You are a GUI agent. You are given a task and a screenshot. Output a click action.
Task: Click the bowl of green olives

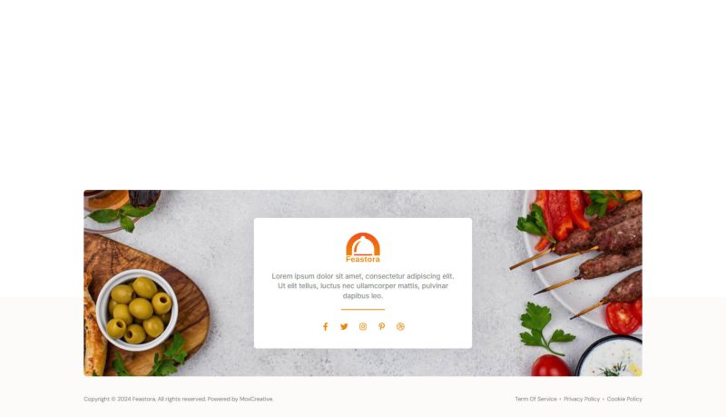coord(137,310)
